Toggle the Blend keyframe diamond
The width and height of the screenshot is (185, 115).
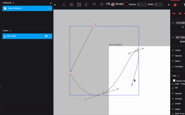pos(173,61)
